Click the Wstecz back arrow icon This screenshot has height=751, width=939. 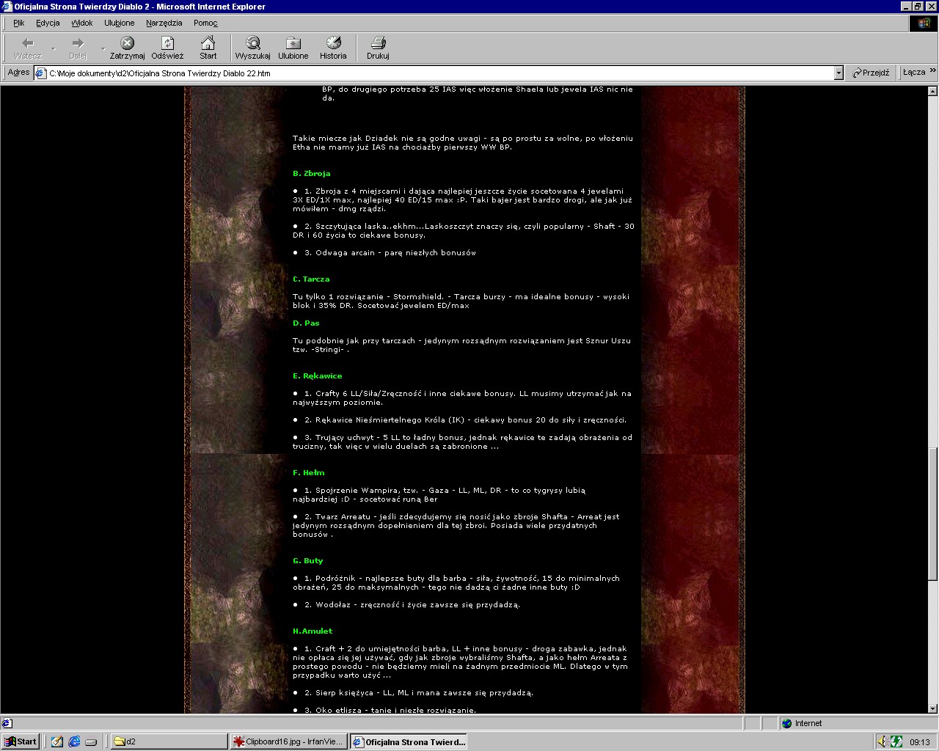28,43
